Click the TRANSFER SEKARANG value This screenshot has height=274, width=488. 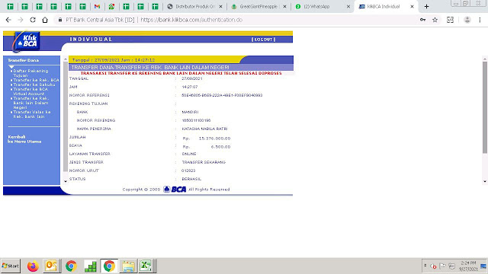pyautogui.click(x=204, y=162)
